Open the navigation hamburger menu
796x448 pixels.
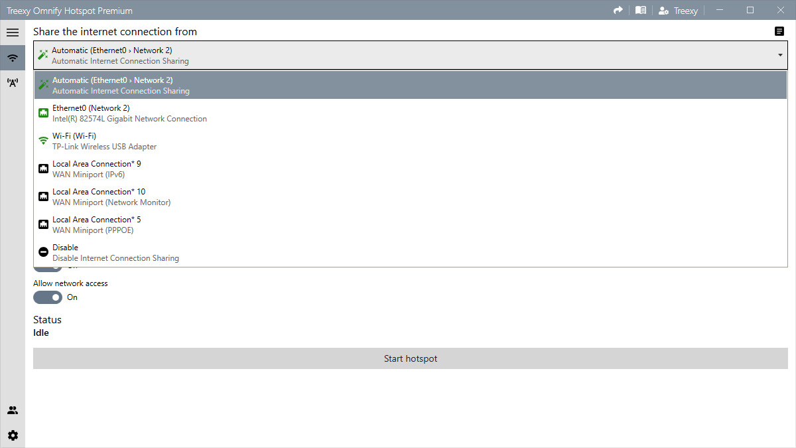point(13,32)
